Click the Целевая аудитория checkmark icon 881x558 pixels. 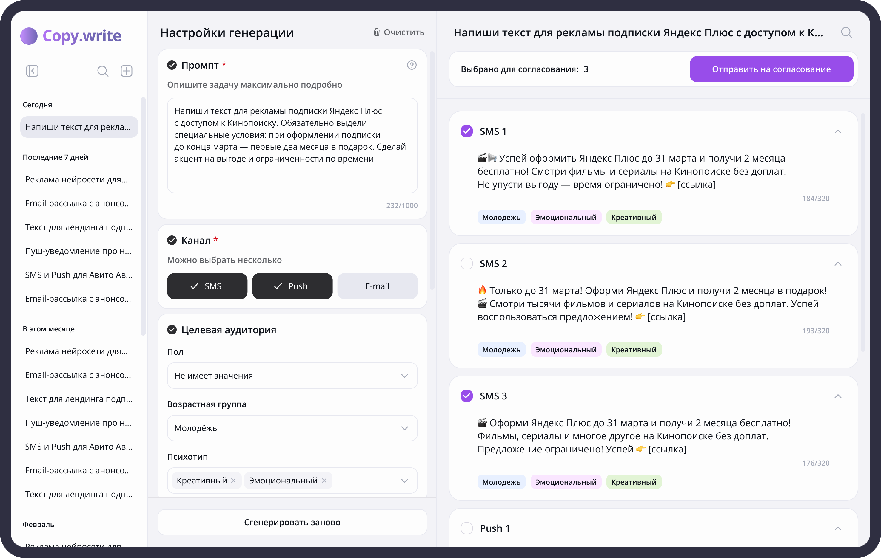pos(172,330)
